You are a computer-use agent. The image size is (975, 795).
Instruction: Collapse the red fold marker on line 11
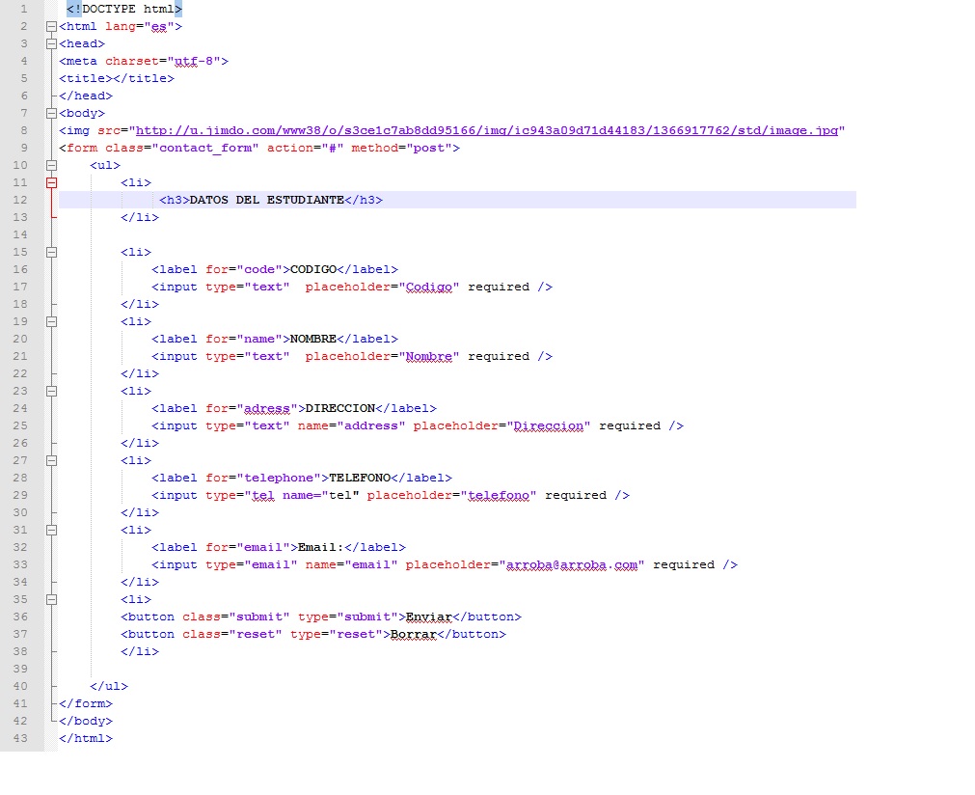52,183
